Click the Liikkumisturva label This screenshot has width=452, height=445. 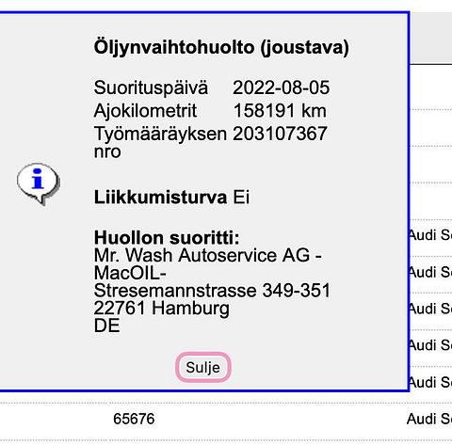point(160,198)
